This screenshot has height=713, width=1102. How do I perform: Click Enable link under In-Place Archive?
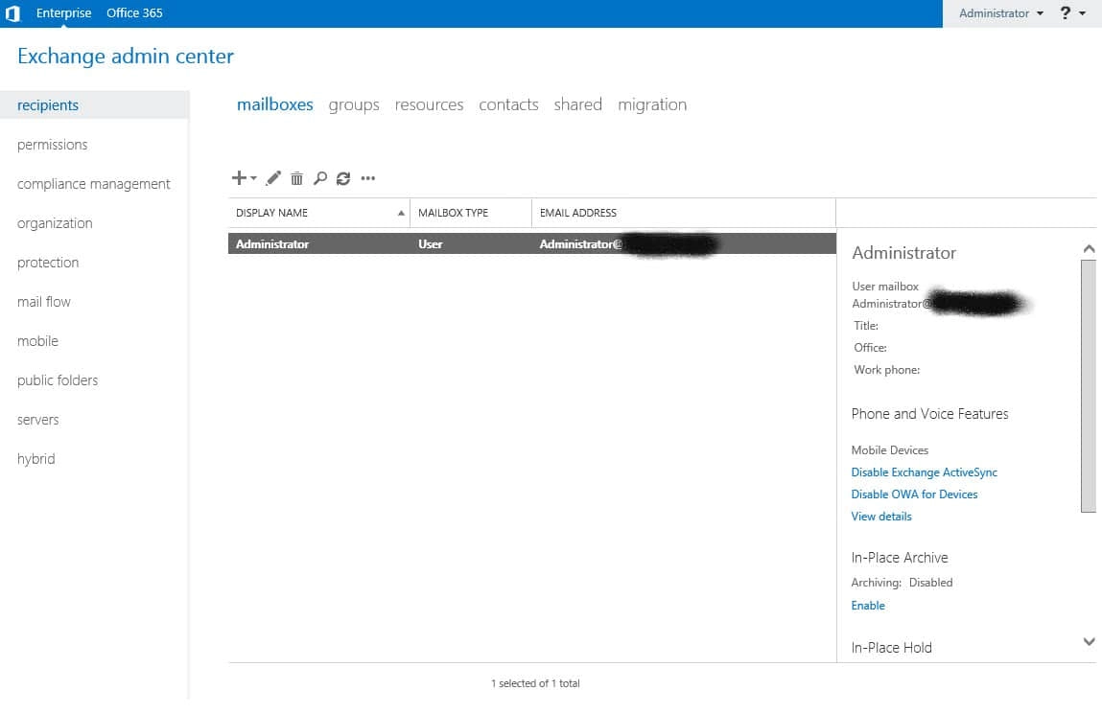click(868, 606)
